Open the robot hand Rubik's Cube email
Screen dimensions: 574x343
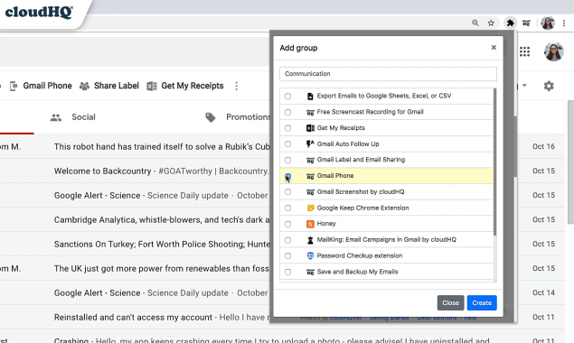point(162,146)
